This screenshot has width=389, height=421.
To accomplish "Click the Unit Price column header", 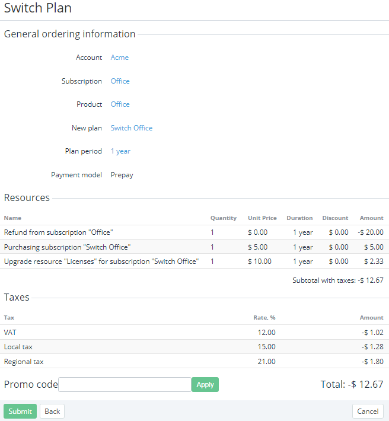I will 262,218.
